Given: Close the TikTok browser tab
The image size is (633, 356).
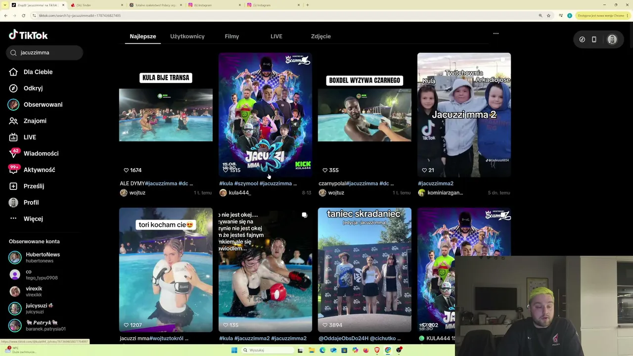Looking at the screenshot, I should click(63, 5).
